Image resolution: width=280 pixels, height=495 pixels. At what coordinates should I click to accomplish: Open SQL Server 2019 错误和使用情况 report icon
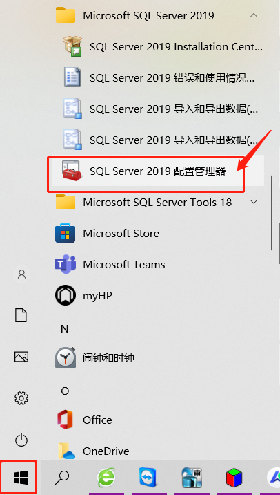click(72, 77)
